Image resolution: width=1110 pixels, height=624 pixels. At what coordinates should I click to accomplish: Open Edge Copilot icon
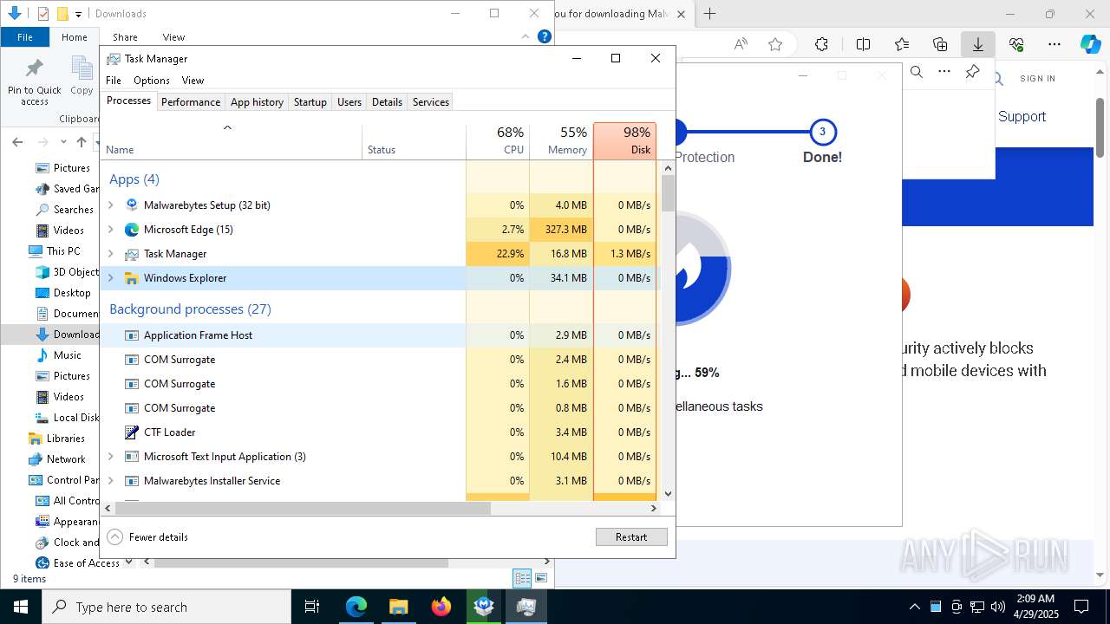pyautogui.click(x=1090, y=44)
